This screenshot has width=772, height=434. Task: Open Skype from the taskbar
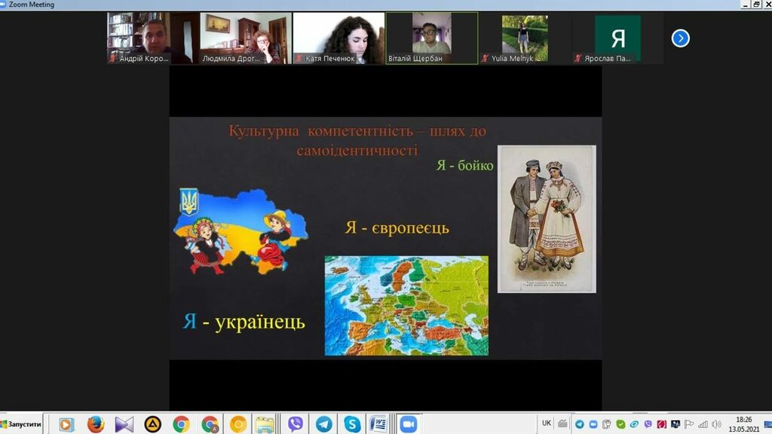click(351, 424)
